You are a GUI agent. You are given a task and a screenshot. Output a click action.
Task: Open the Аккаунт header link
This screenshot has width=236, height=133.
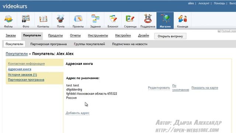coord(204,3)
